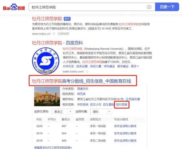Open the 百度快照 cached link
The image size is (182, 149).
point(63,34)
